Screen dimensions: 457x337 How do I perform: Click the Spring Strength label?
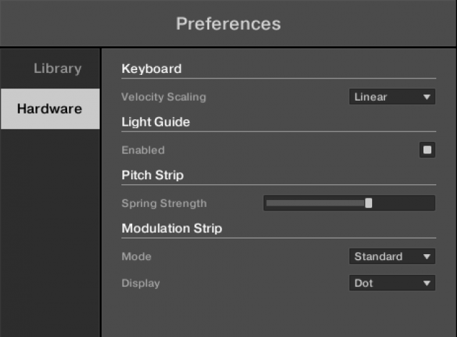click(164, 203)
